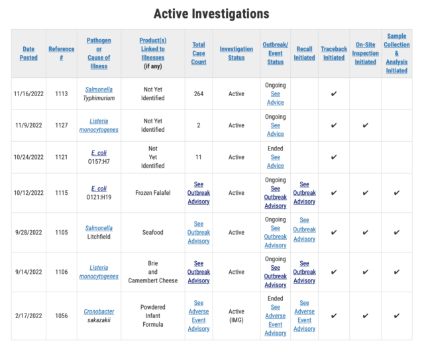Click the Recall Initiated column header

[304, 53]
